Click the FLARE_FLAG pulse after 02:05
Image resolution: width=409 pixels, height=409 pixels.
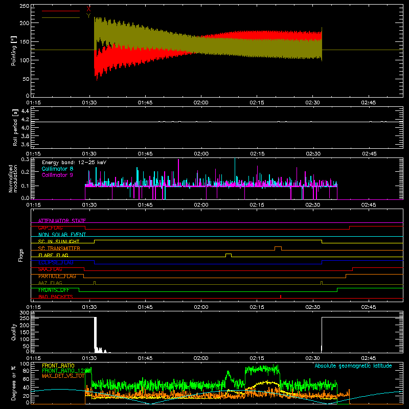coord(229,255)
